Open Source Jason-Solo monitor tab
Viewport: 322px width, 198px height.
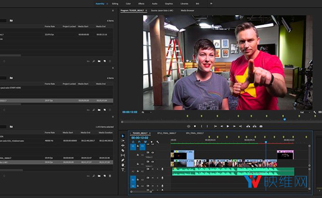tap(163, 11)
